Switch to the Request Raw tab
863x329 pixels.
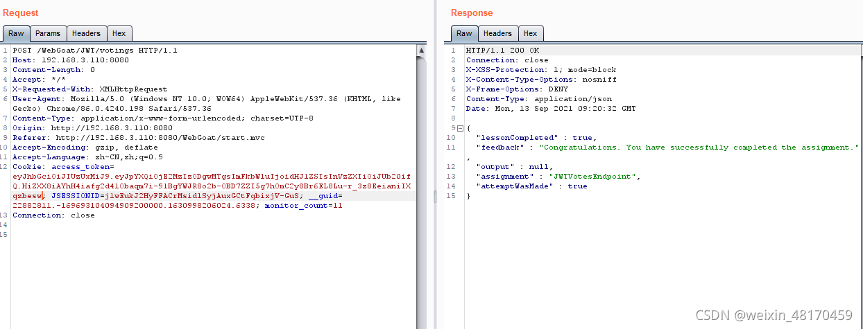pyautogui.click(x=15, y=33)
